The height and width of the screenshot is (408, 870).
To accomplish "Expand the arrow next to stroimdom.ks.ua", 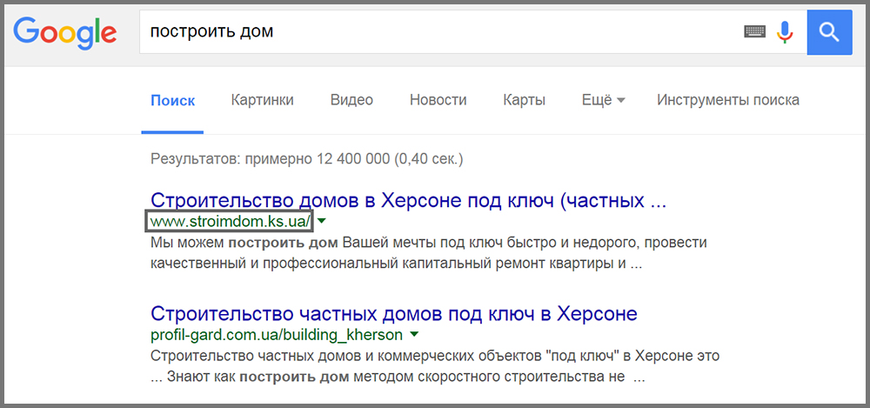I will pyautogui.click(x=322, y=221).
